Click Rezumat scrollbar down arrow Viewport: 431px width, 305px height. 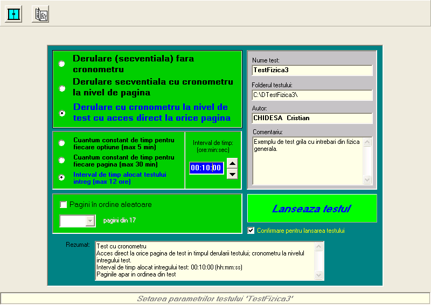(318, 275)
